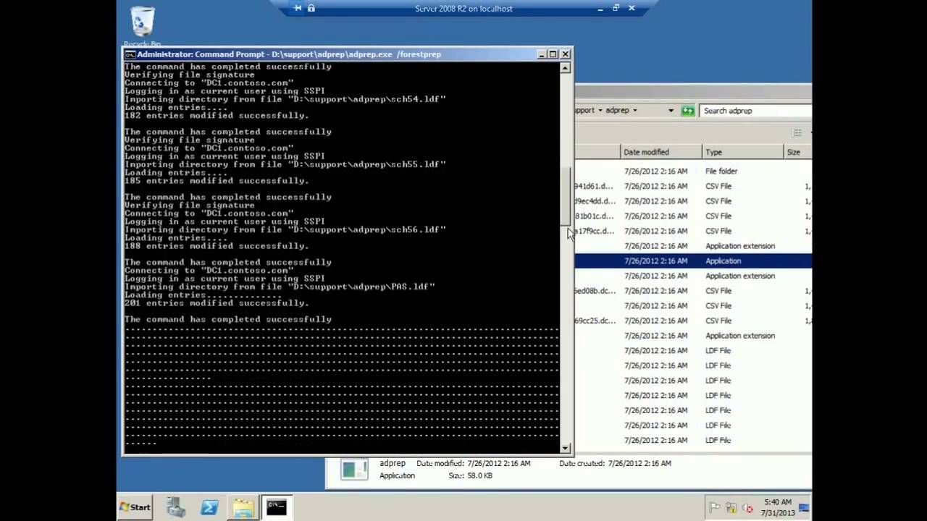Viewport: 927px width, 521px height.
Task: Select the CSV file ending '941d61.d...'
Action: (x=693, y=187)
